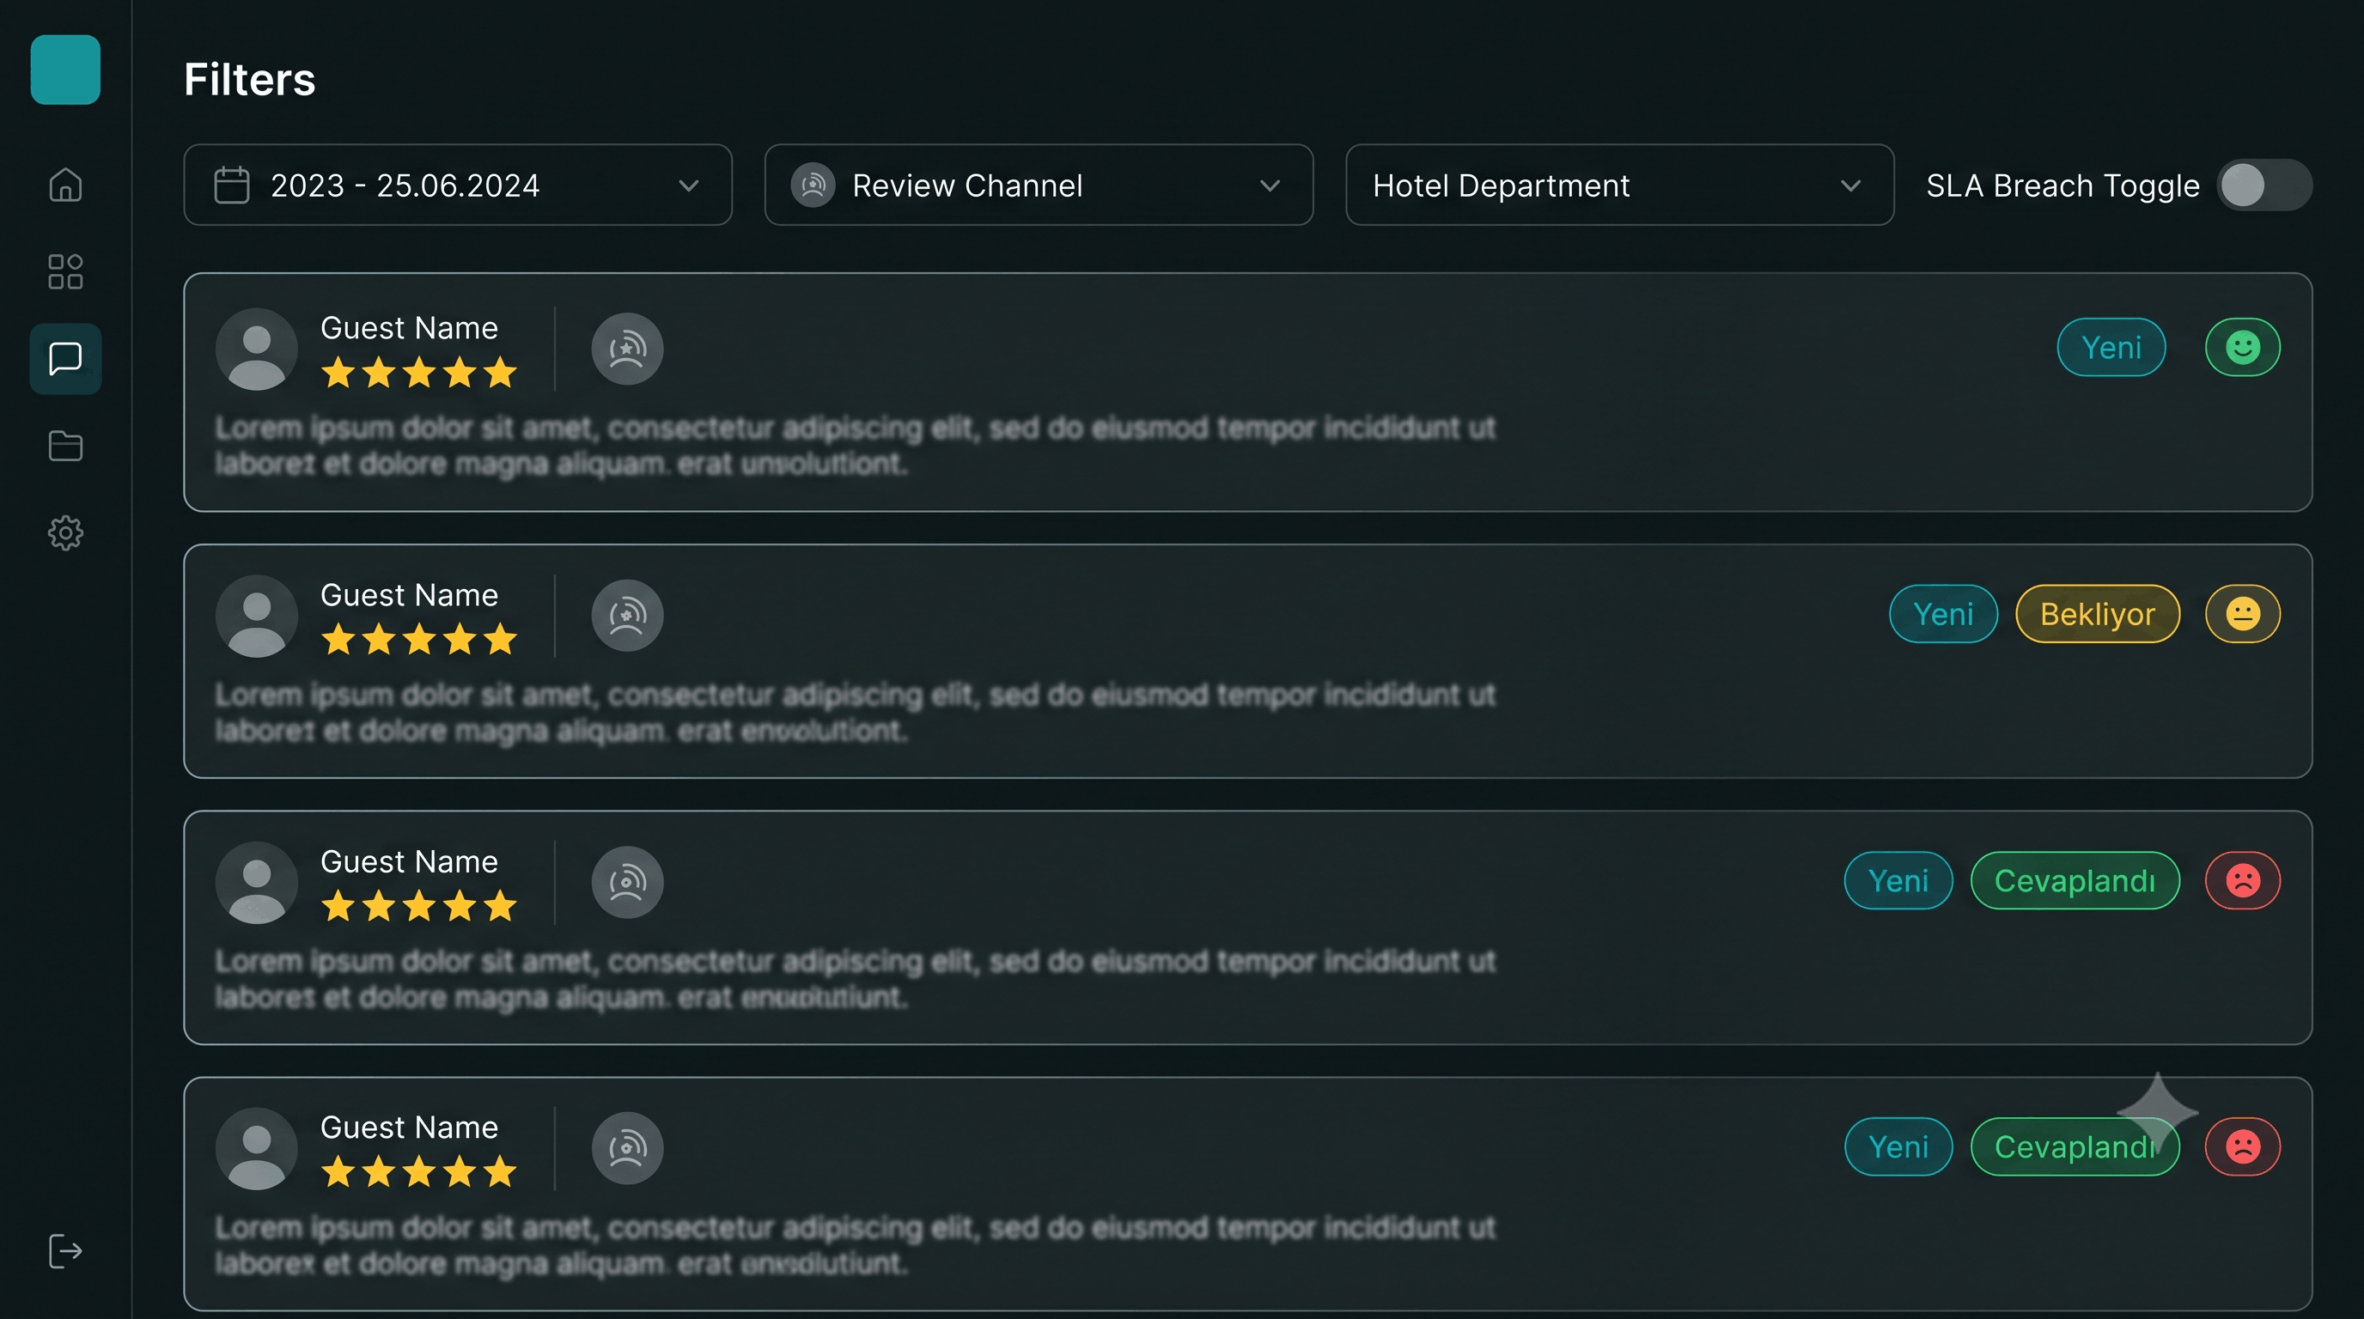Image resolution: width=2364 pixels, height=1319 pixels.
Task: Open the Home page from sidebar
Action: pyautogui.click(x=65, y=185)
